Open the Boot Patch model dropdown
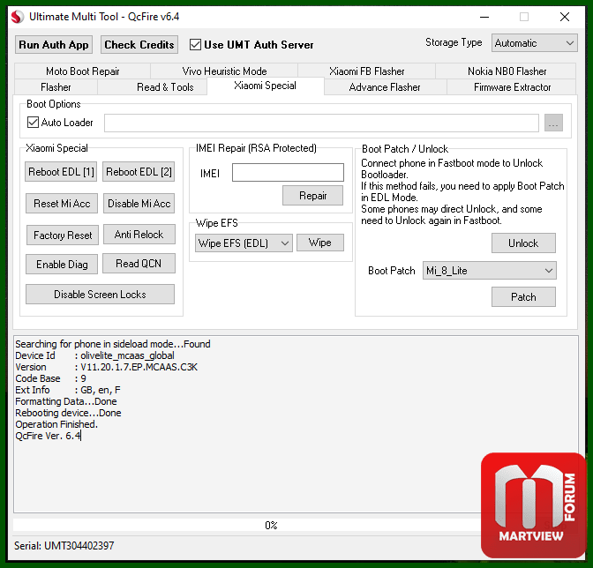 (x=489, y=271)
